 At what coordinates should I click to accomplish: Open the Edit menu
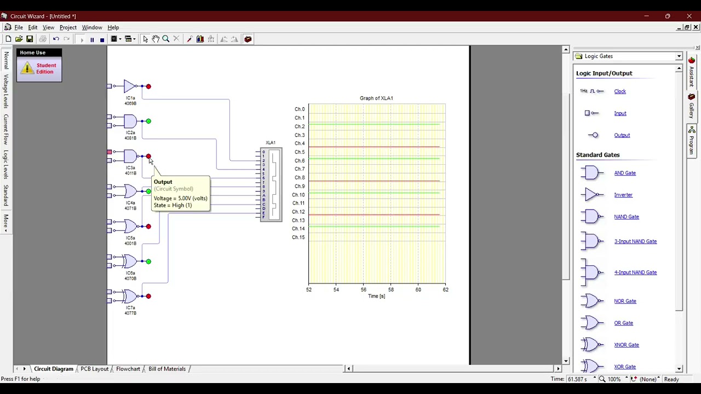coord(33,27)
